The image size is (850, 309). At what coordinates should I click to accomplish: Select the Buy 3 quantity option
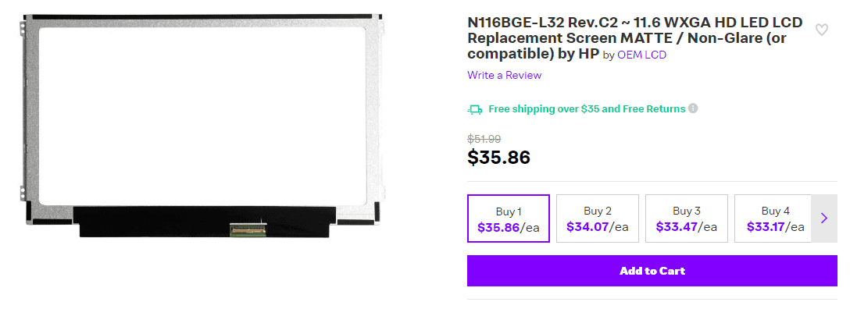click(686, 218)
